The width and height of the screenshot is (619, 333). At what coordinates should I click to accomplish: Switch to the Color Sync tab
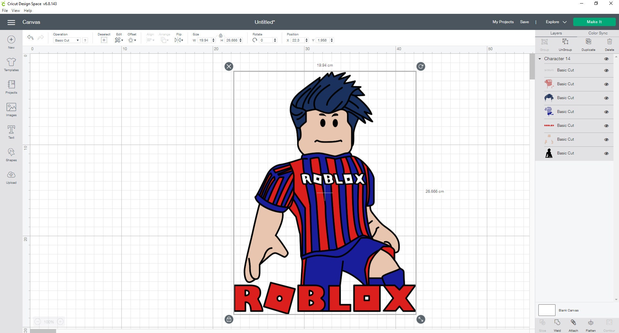pyautogui.click(x=598, y=33)
